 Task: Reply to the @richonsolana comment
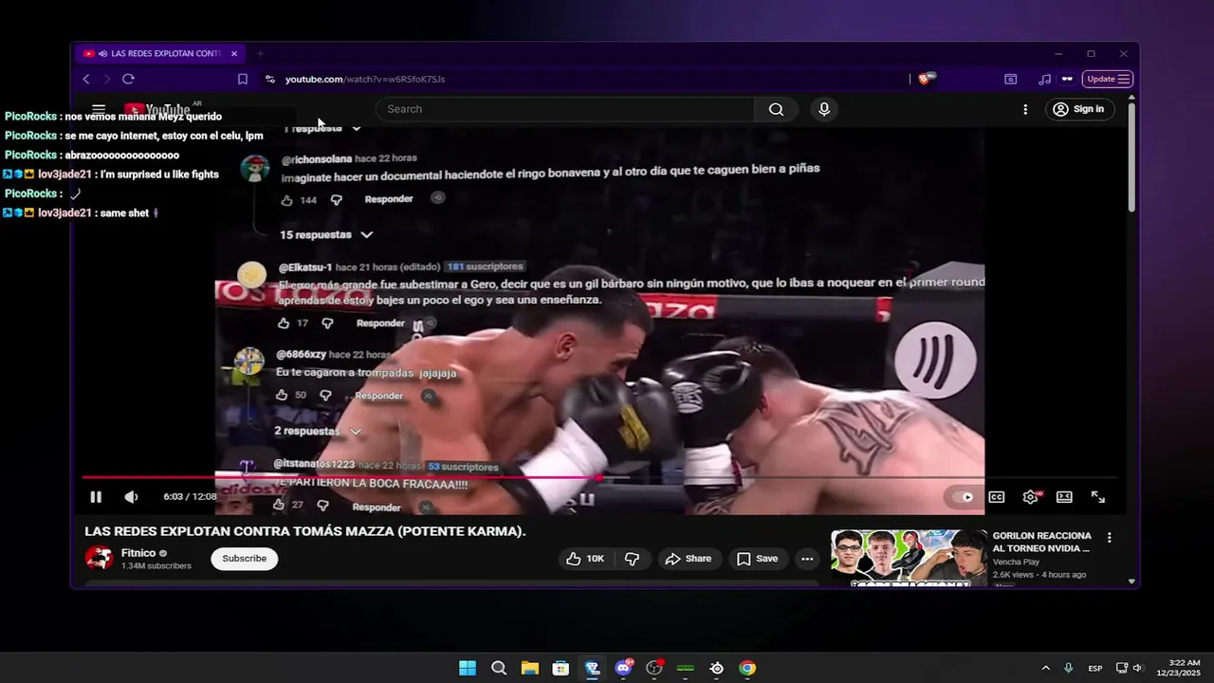click(x=389, y=199)
